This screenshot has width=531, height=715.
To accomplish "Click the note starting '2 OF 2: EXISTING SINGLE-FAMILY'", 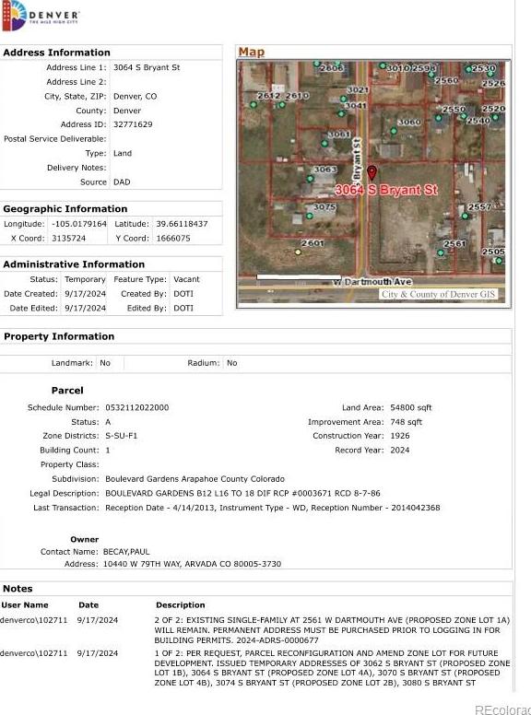I will 332,630.
